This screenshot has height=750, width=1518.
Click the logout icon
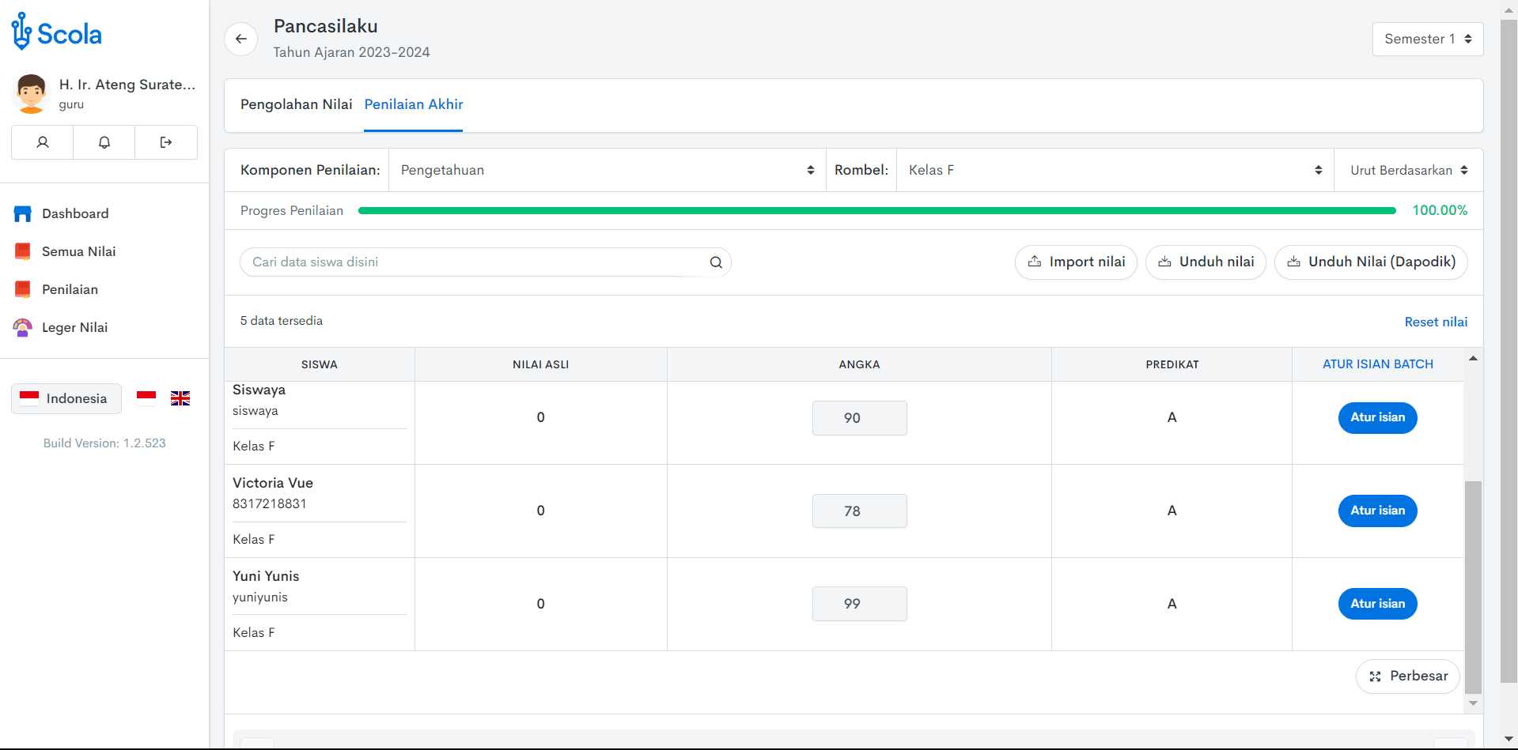[x=166, y=142]
